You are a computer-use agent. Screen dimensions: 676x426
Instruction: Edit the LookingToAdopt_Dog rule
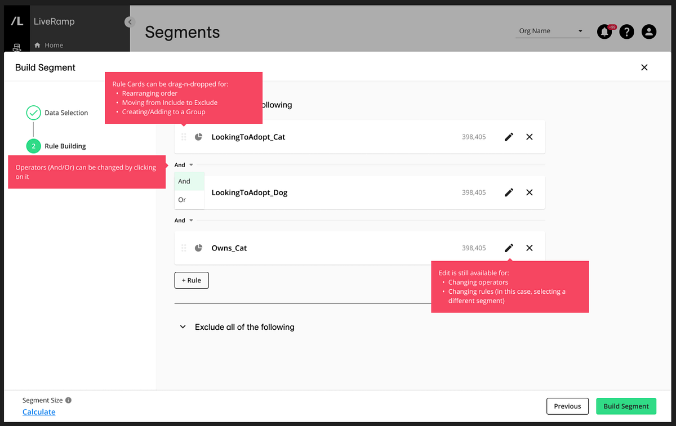509,192
